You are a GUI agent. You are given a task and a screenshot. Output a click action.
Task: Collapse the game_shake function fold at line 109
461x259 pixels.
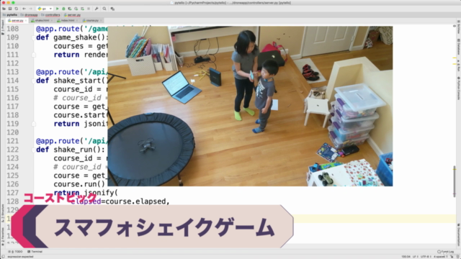[x=34, y=37]
